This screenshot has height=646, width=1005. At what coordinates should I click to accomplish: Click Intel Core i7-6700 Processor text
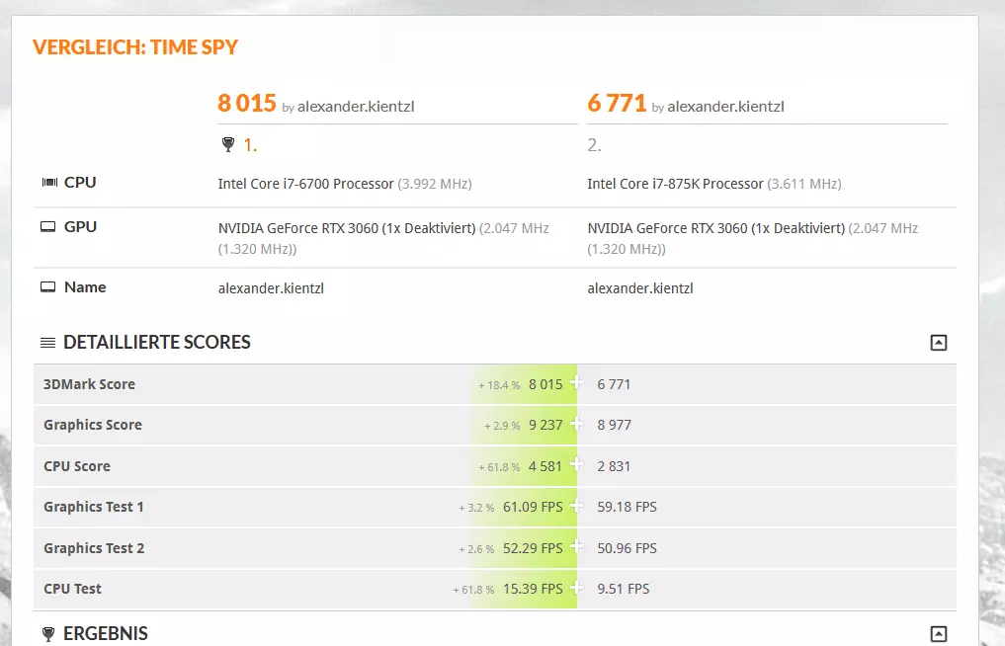(x=305, y=184)
